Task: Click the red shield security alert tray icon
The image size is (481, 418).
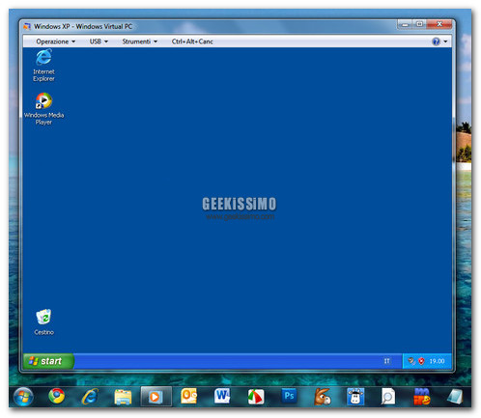Action: pyautogui.click(x=421, y=361)
